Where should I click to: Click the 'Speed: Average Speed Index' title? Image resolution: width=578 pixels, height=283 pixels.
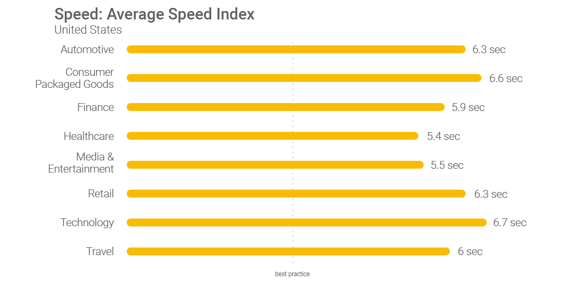tap(154, 14)
